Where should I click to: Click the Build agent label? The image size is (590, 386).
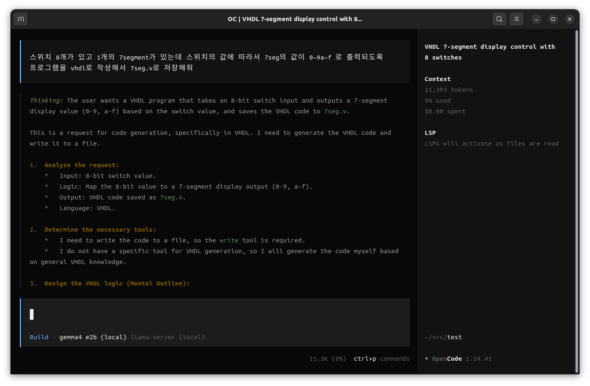[39, 337]
